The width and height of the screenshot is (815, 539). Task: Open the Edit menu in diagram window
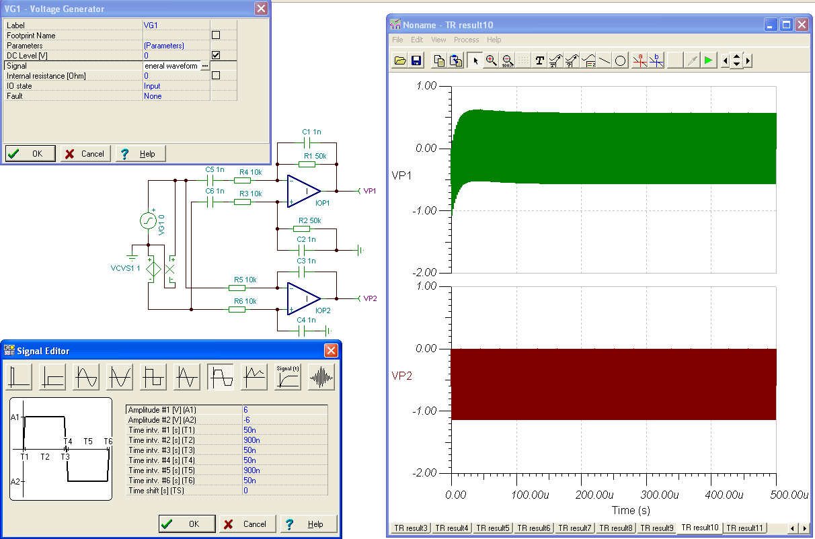[x=417, y=40]
